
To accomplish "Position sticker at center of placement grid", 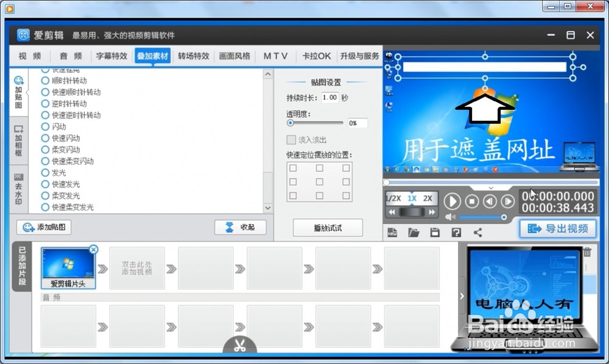I will (319, 182).
